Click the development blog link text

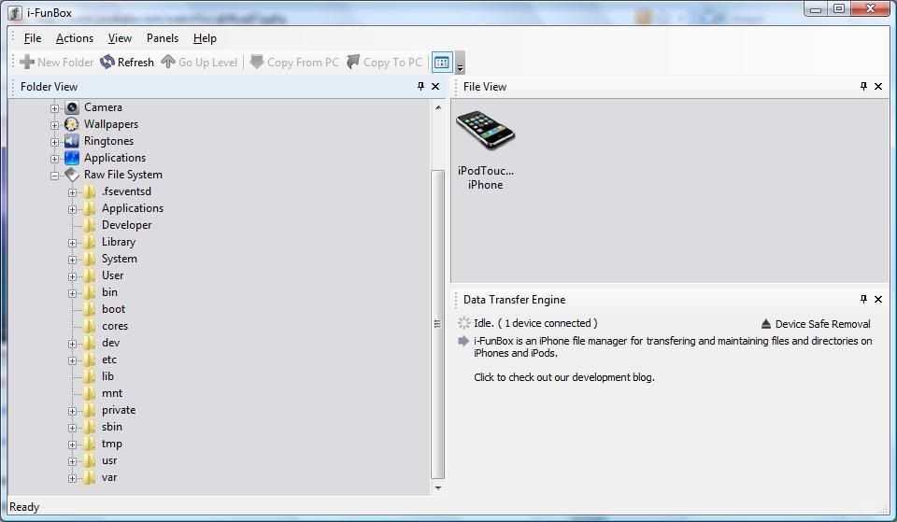[x=564, y=377]
